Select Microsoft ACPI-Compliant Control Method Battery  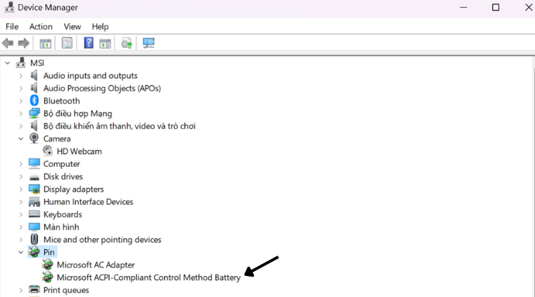click(149, 277)
